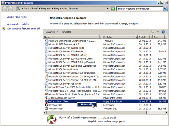Open the Control Panel Home link
Screen dimensions: 169x126
pyautogui.click(x=17, y=17)
